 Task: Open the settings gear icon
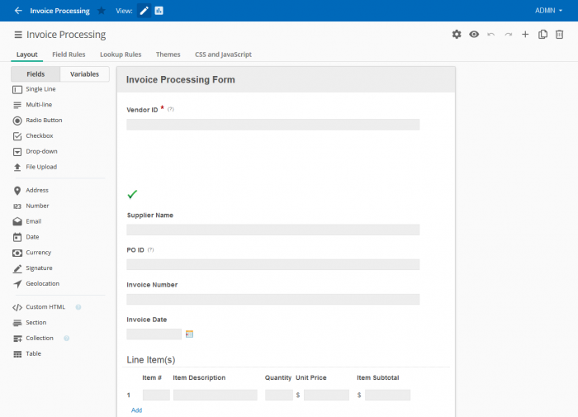[x=457, y=35]
